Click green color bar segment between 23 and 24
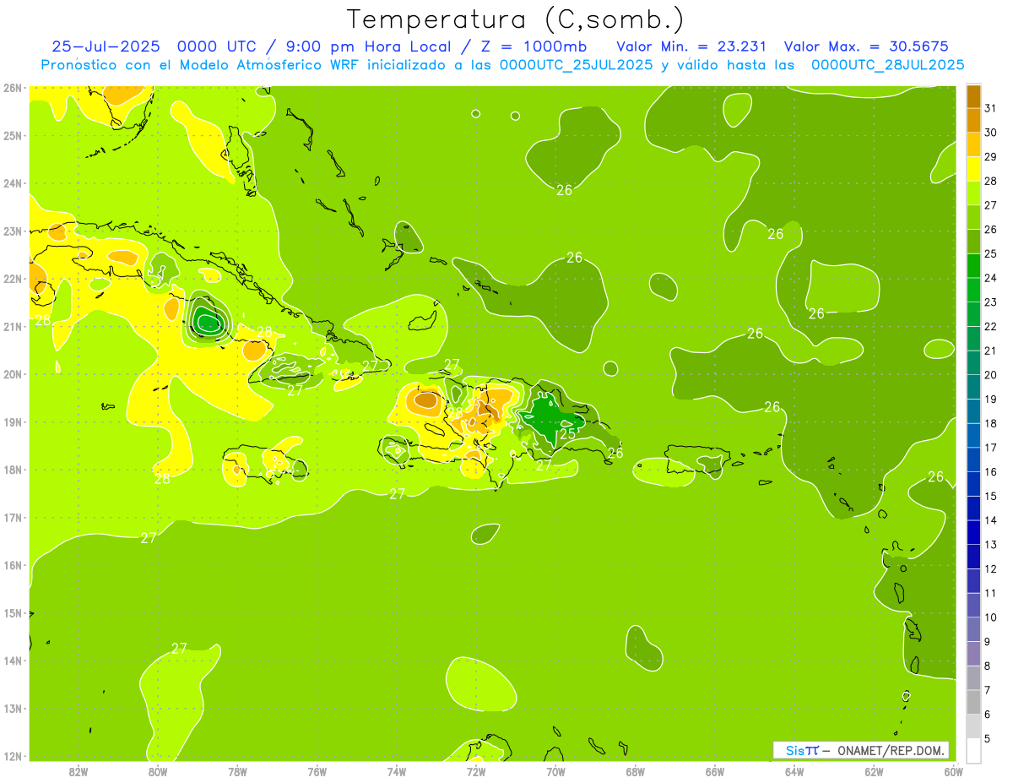The width and height of the screenshot is (1013, 783). [973, 290]
